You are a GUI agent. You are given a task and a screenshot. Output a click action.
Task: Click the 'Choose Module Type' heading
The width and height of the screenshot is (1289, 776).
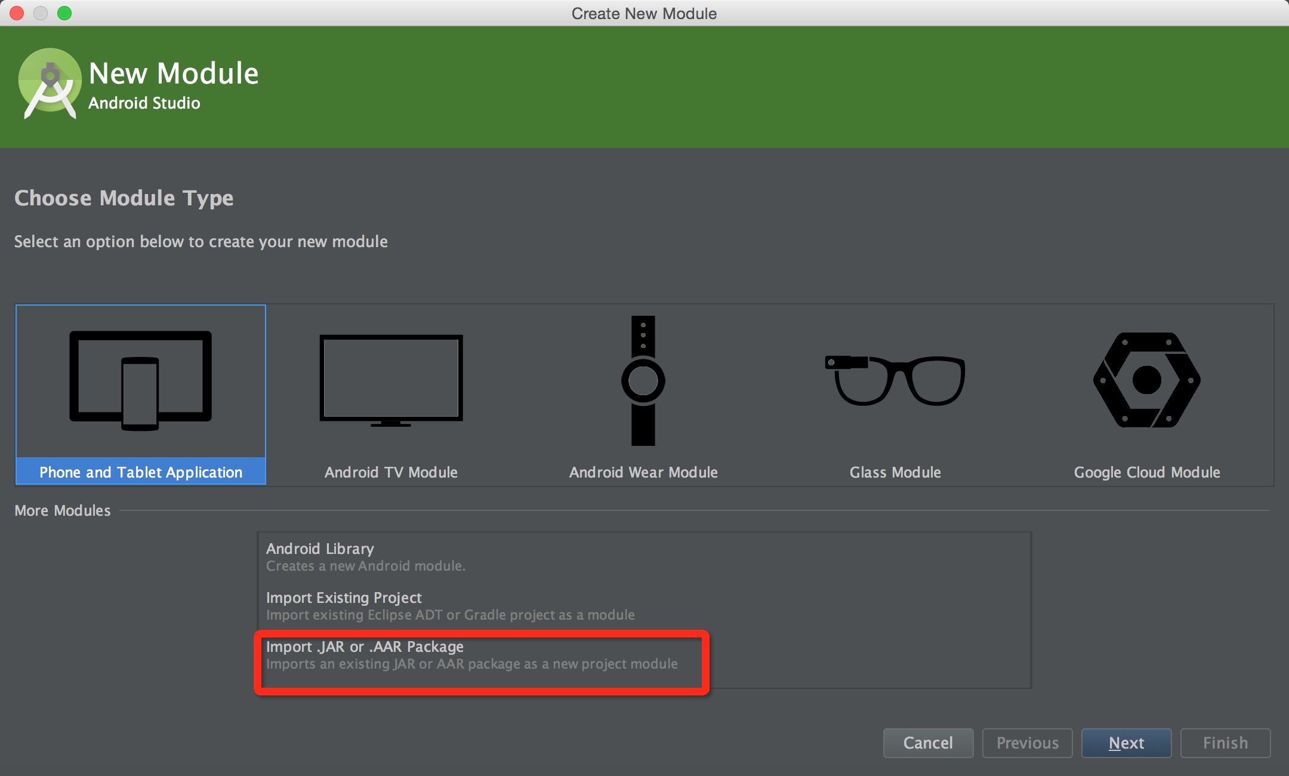coord(124,198)
